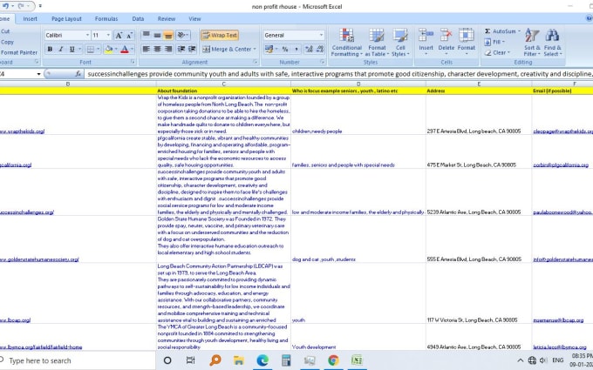Screen dimensions: 593x370
Task: Expand the Fill Color dropdown arrow
Action: point(116,49)
